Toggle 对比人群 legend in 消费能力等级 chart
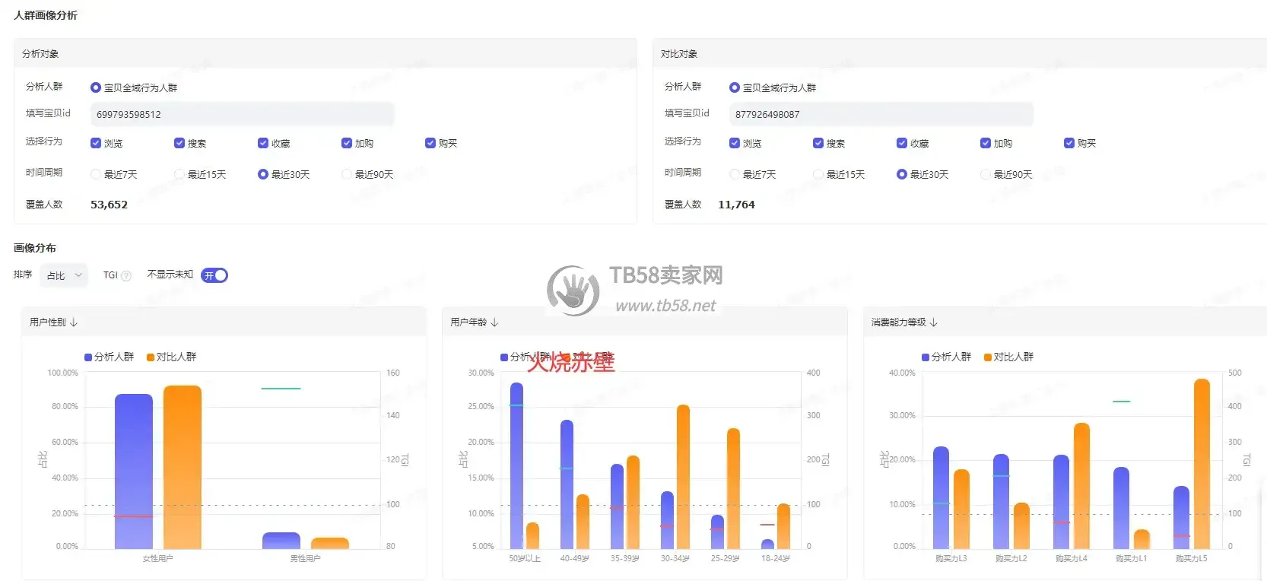The height and width of the screenshot is (581, 1267). pyautogui.click(x=1009, y=357)
